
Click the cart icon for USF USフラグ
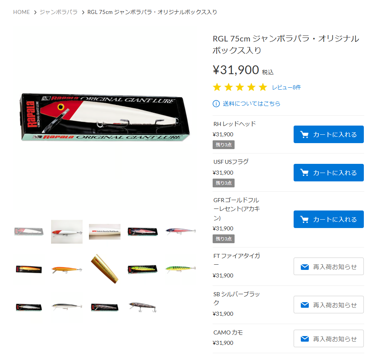click(x=304, y=173)
